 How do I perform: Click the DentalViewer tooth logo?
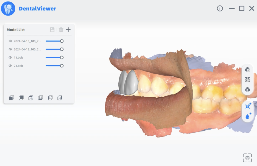click(x=8, y=9)
